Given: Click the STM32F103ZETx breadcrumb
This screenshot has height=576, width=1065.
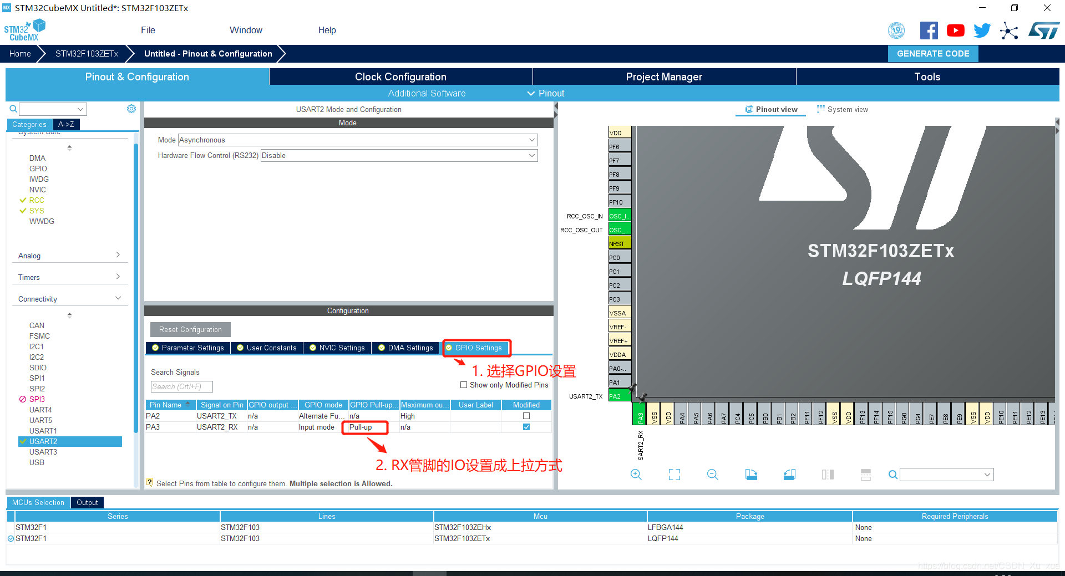Looking at the screenshot, I should pos(87,54).
